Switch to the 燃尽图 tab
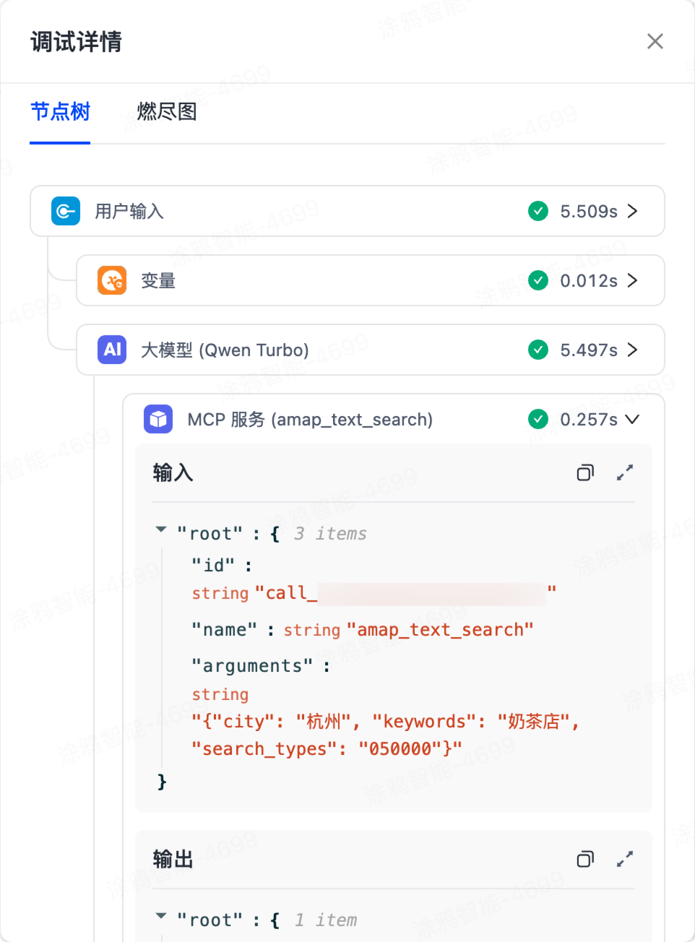The image size is (695, 942). (167, 112)
